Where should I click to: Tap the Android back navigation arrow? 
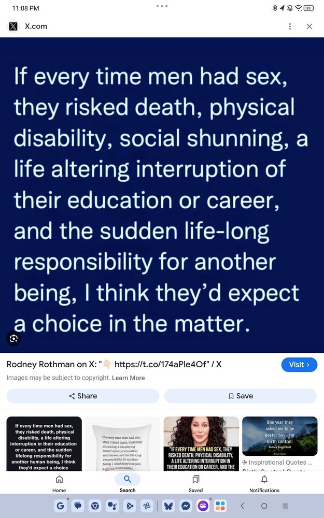point(242,506)
